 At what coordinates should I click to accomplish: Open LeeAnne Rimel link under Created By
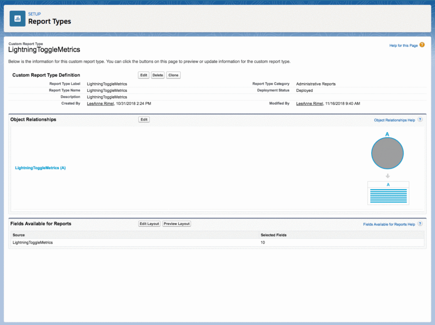(x=101, y=103)
